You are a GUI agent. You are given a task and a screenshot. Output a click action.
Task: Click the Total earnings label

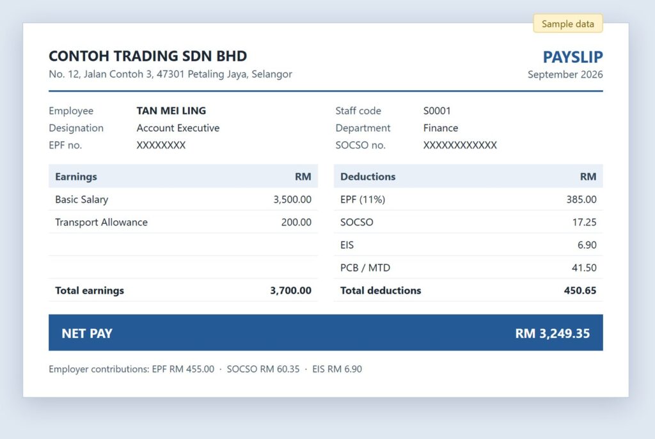click(90, 291)
